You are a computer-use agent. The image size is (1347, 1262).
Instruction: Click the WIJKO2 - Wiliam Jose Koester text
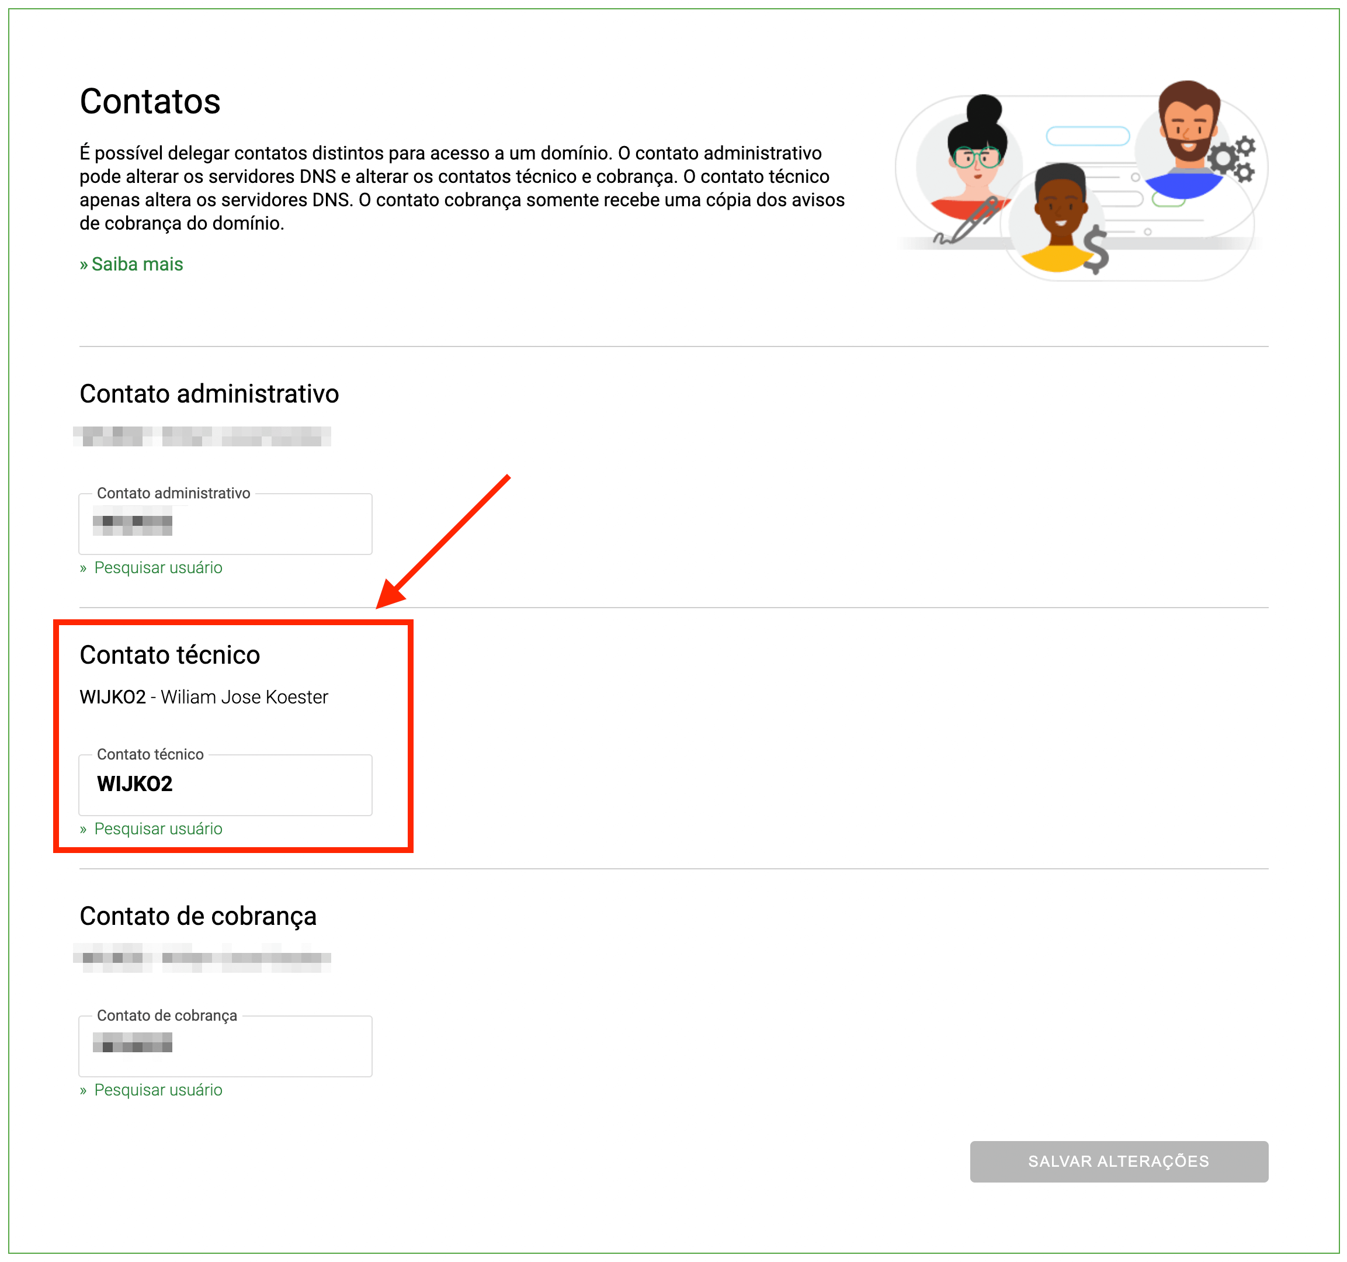(203, 698)
